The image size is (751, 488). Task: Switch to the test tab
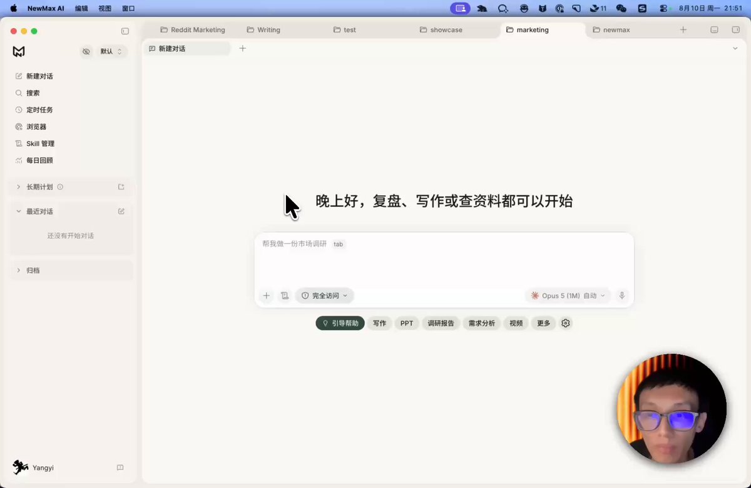[x=345, y=30]
